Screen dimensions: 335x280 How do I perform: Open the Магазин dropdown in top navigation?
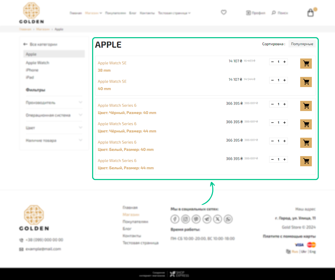pos(93,13)
